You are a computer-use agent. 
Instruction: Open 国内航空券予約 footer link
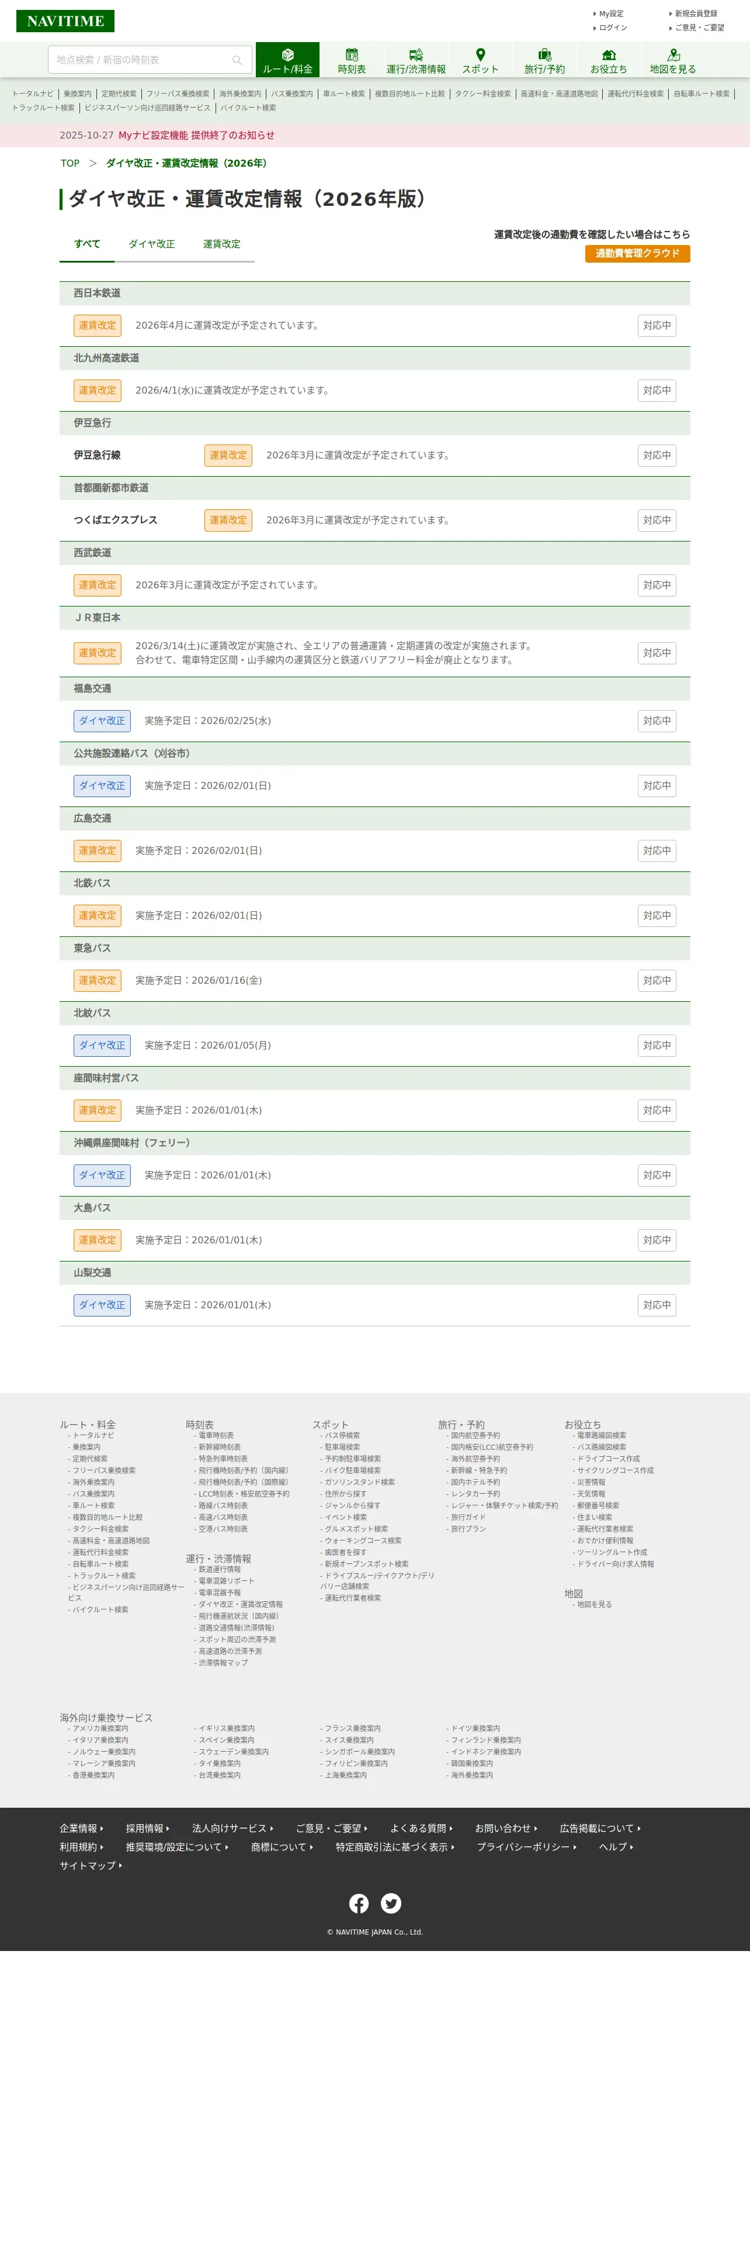pyautogui.click(x=475, y=1435)
